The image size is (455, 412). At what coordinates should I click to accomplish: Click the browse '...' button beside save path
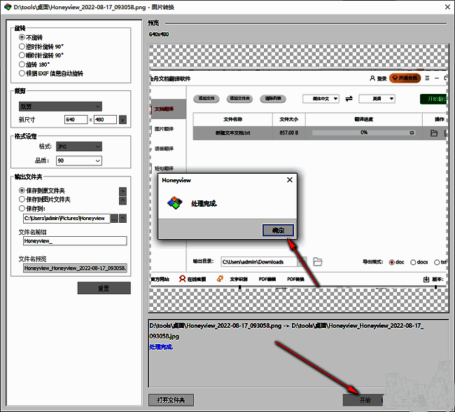tap(113, 219)
